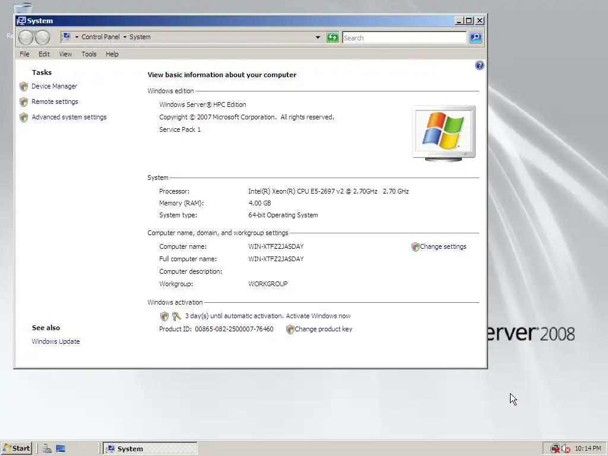608x456 pixels.
Task: Open the address bar history dropdown
Action: [318, 37]
